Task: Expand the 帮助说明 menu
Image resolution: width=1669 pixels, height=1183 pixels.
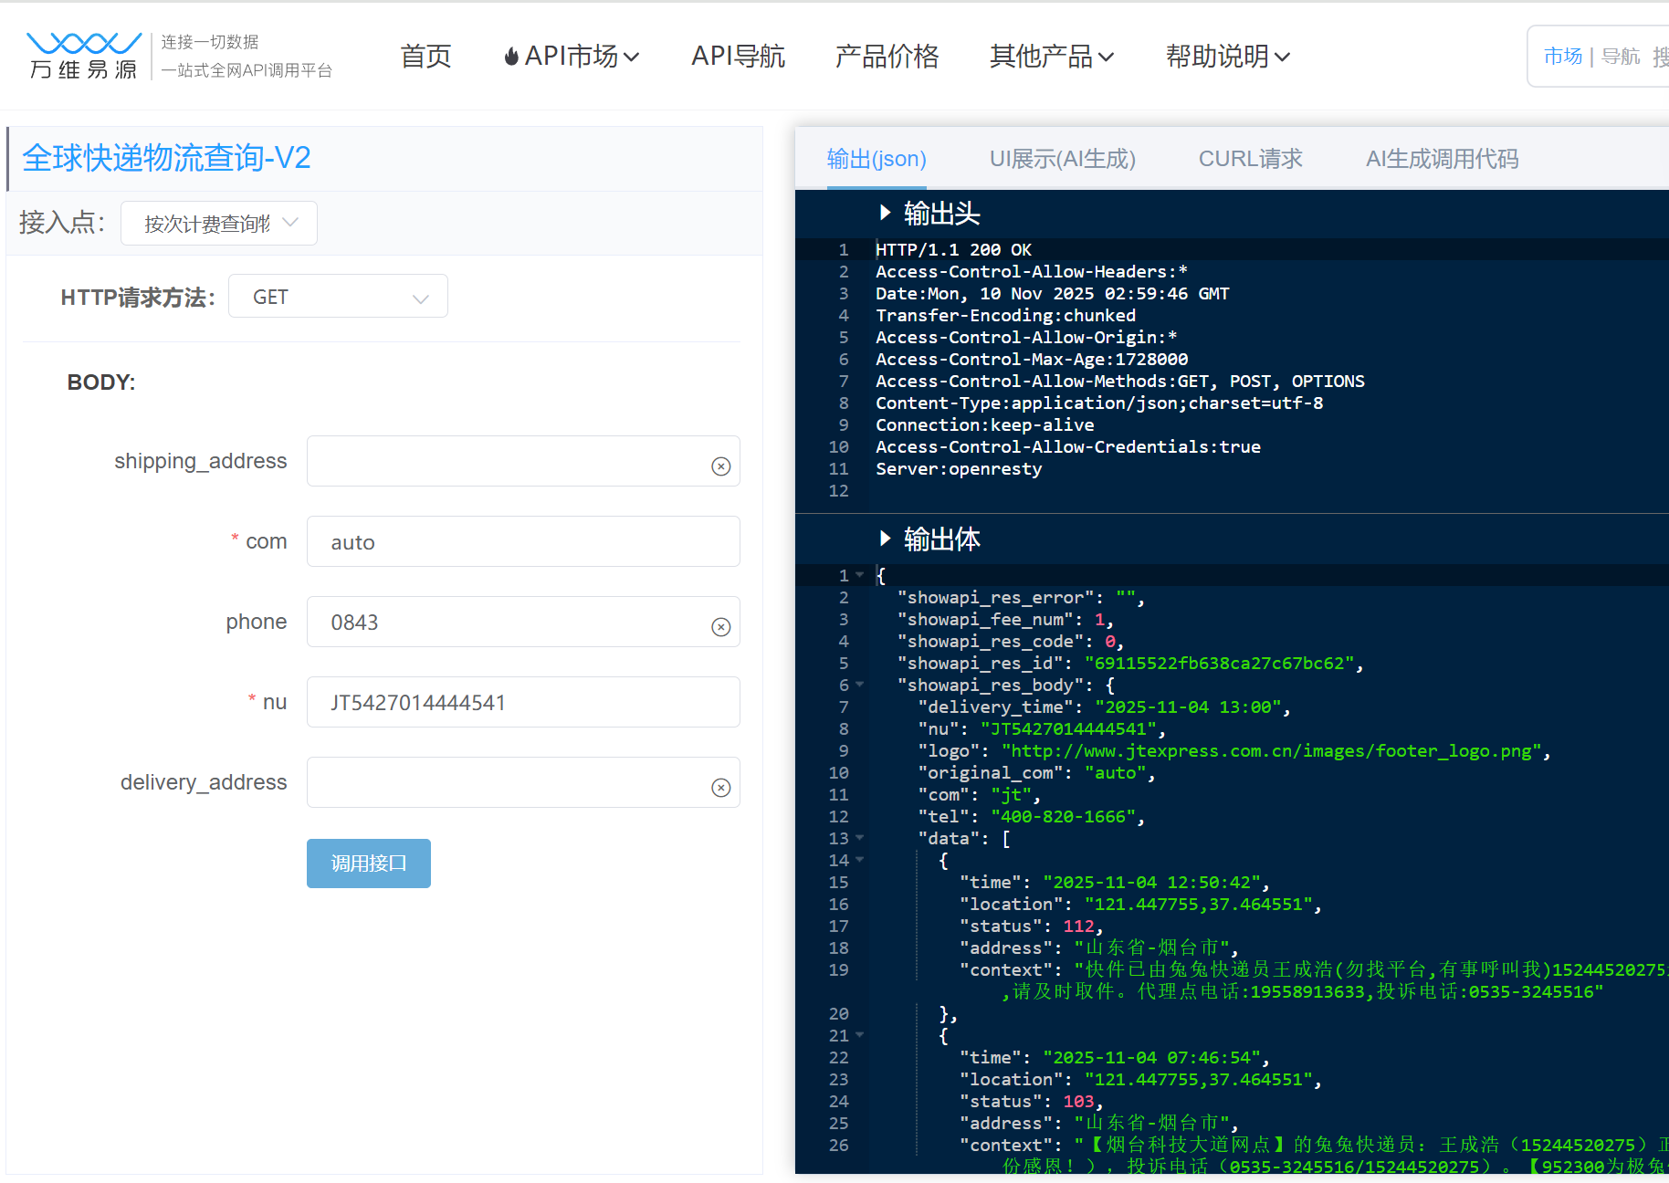Action: pyautogui.click(x=1228, y=57)
